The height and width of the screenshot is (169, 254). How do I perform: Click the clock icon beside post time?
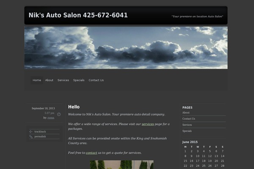click(x=59, y=114)
